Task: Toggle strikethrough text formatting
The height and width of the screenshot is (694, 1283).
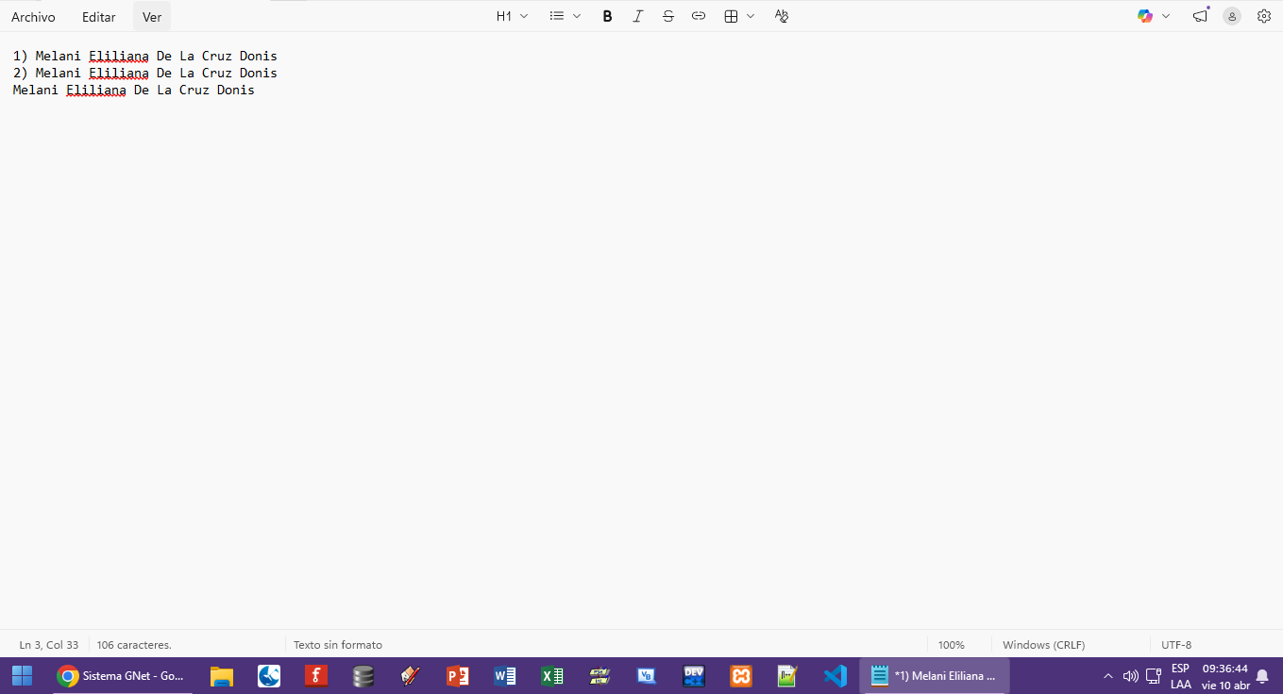Action: click(668, 16)
